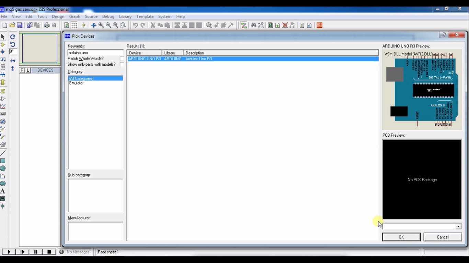The height and width of the screenshot is (263, 469).
Task: Open the Tools menu
Action: click(x=42, y=16)
